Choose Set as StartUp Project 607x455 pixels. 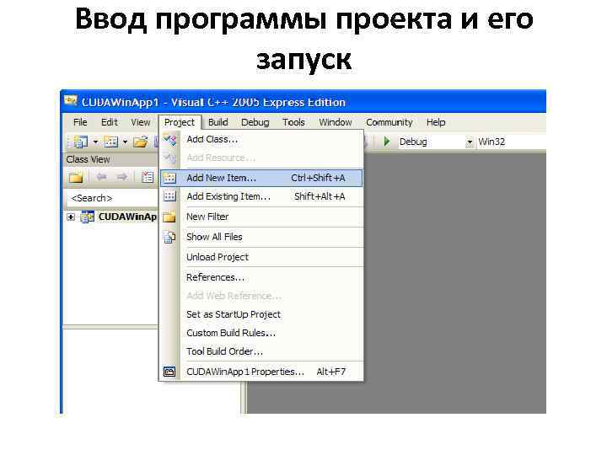261,314
